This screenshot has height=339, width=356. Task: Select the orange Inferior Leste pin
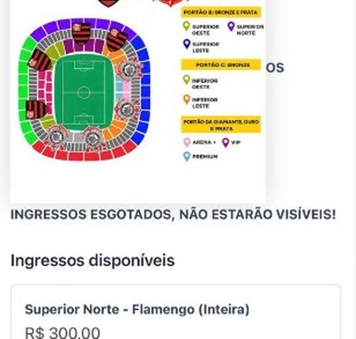click(186, 99)
